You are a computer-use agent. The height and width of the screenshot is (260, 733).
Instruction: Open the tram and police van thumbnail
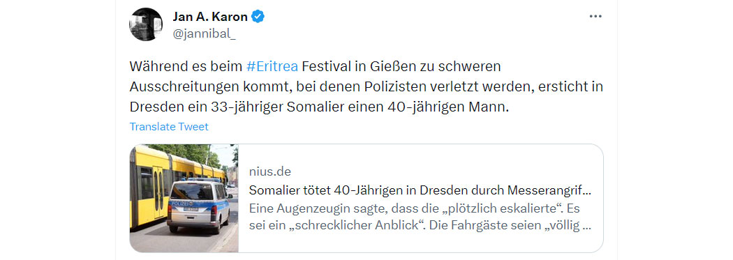point(184,199)
